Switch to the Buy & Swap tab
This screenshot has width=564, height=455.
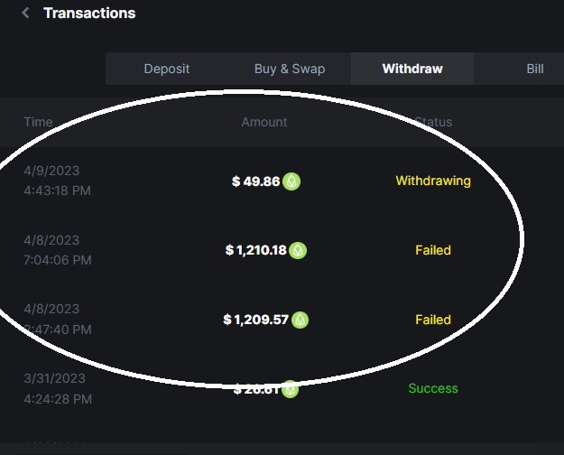(290, 69)
